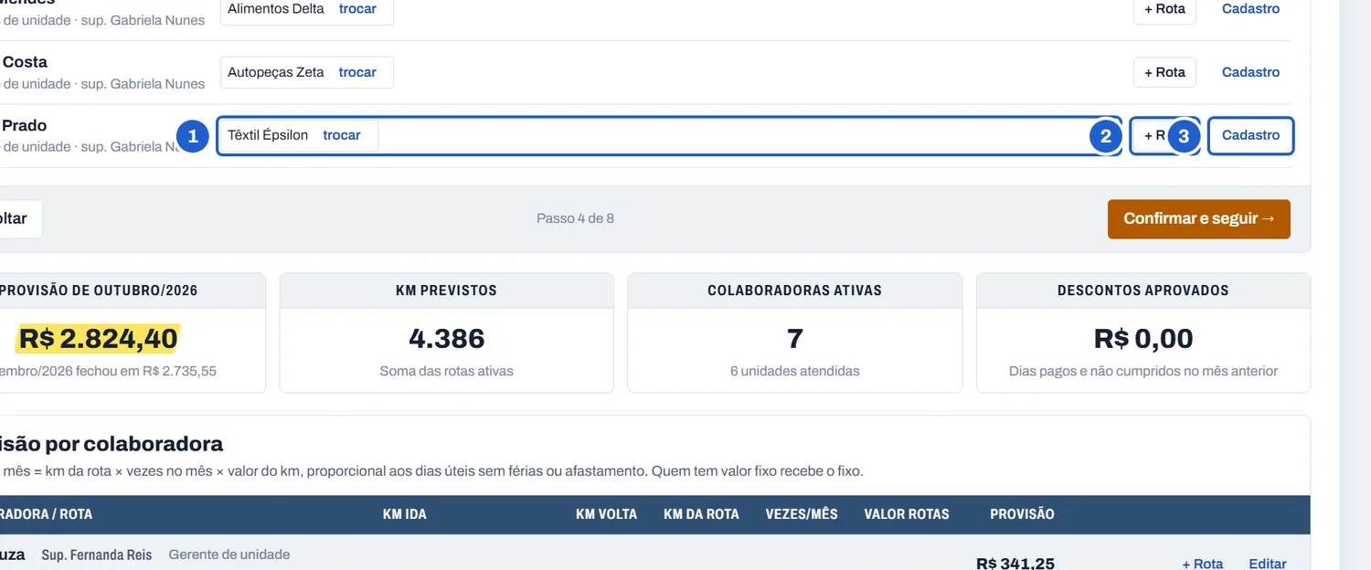This screenshot has height=570, width=1371.
Task: Add a route in the Alimentos Delta row
Action: [1164, 9]
